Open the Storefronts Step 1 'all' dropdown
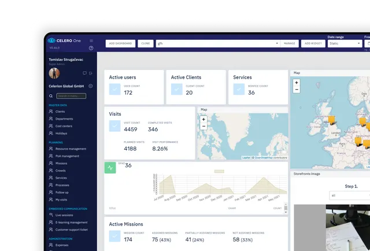The height and width of the screenshot is (251, 370). click(x=350, y=195)
